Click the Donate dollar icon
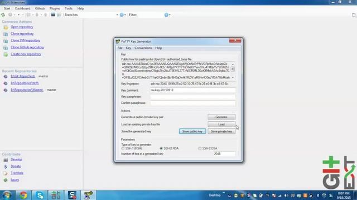 pyautogui.click(x=6, y=167)
